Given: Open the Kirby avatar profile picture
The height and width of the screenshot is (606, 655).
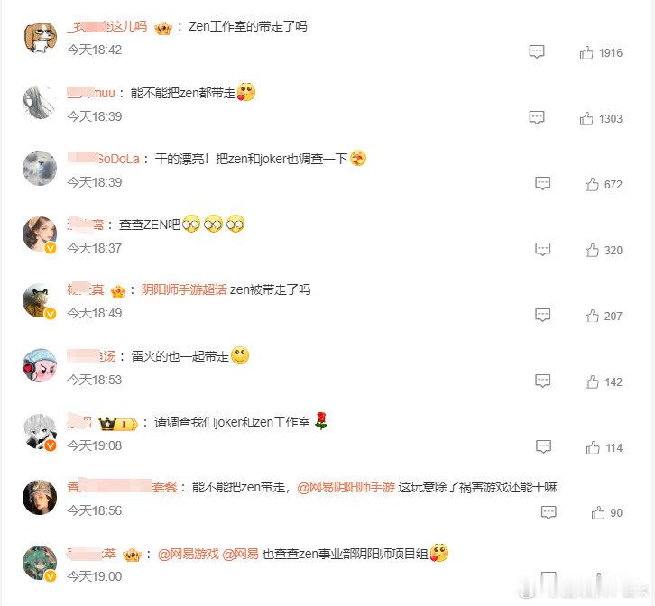Looking at the screenshot, I should pyautogui.click(x=40, y=365).
